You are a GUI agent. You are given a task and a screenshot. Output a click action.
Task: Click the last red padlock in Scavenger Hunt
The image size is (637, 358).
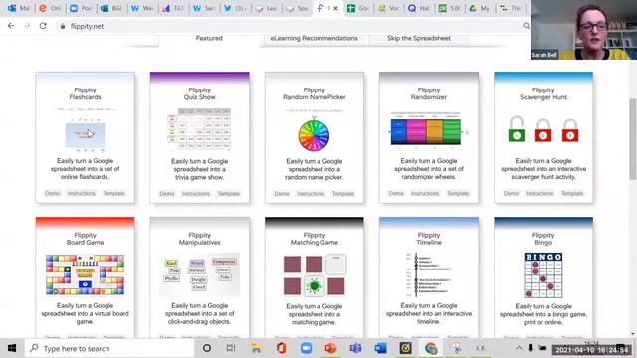pyautogui.click(x=570, y=130)
